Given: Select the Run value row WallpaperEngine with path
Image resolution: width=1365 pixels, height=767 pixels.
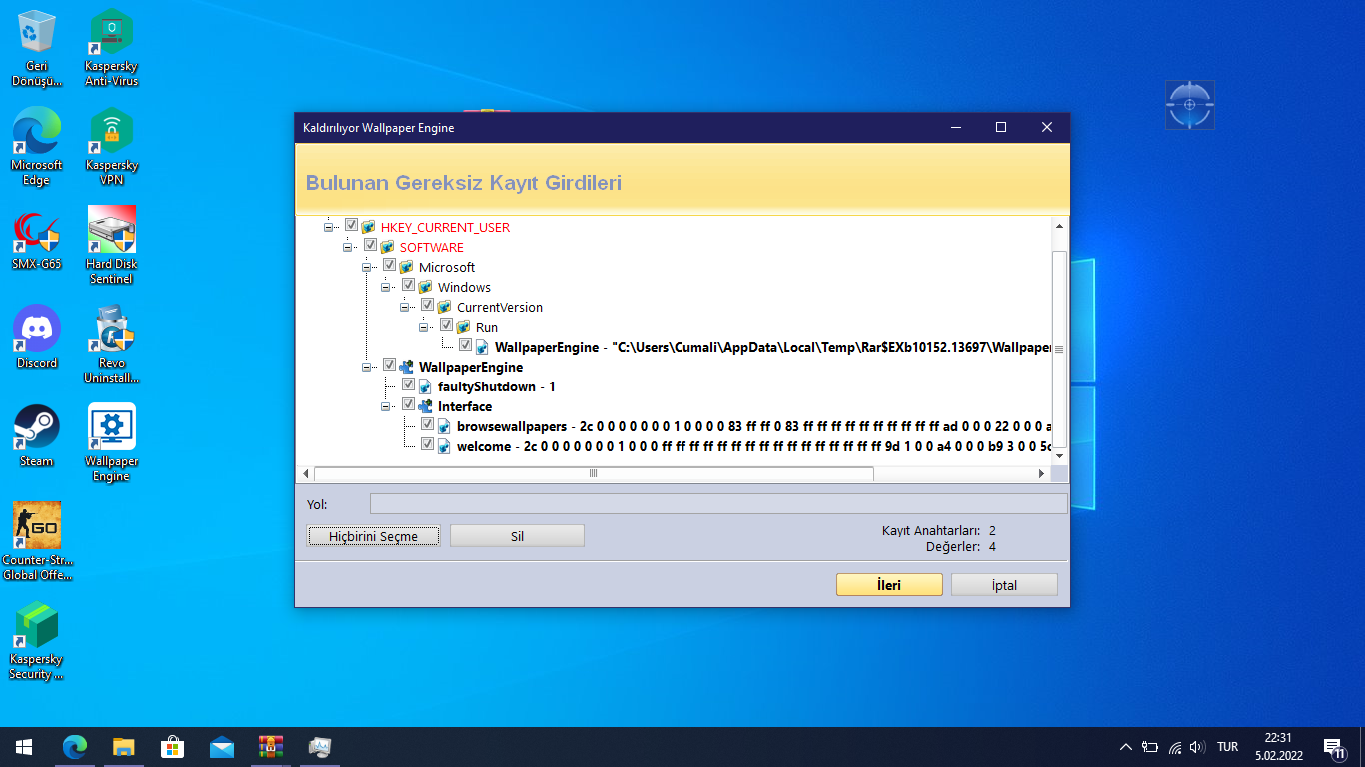Looking at the screenshot, I should click(773, 347).
